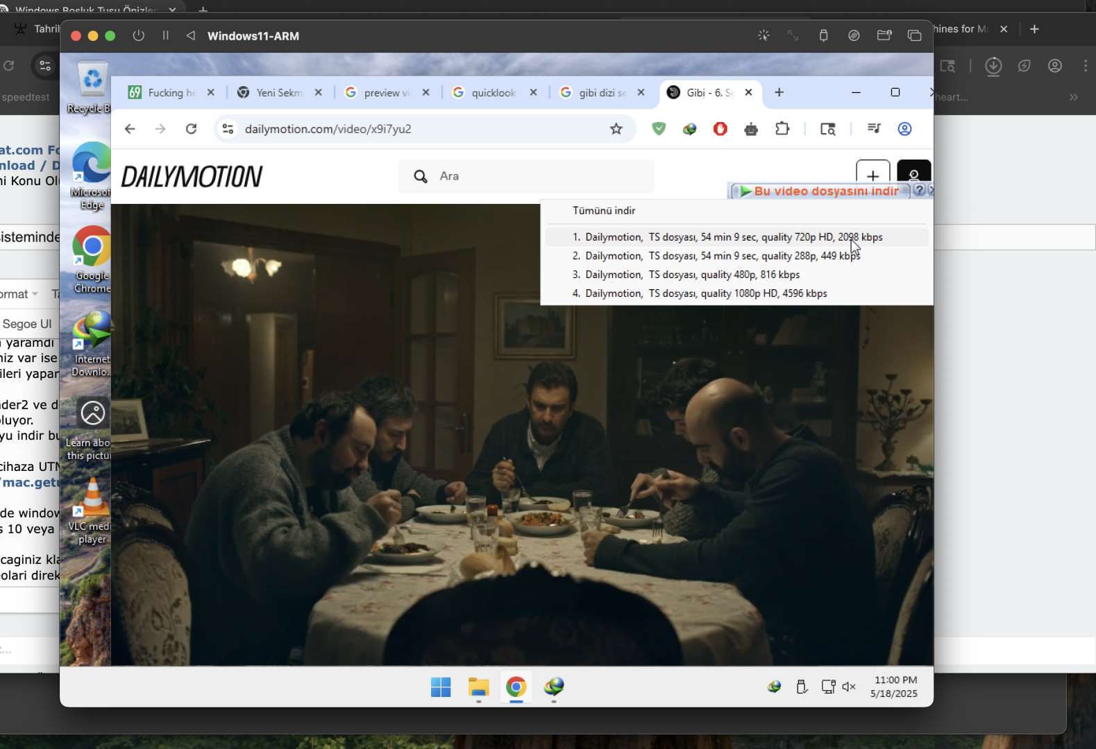Click the UTM restart triangle icon

coord(190,35)
